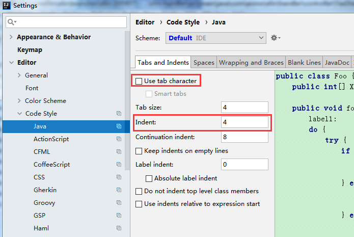
Task: Click the Indent value field
Action: pos(244,123)
